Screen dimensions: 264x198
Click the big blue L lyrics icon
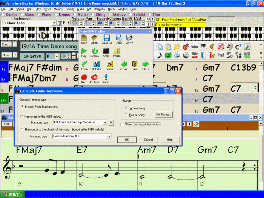point(203,55)
